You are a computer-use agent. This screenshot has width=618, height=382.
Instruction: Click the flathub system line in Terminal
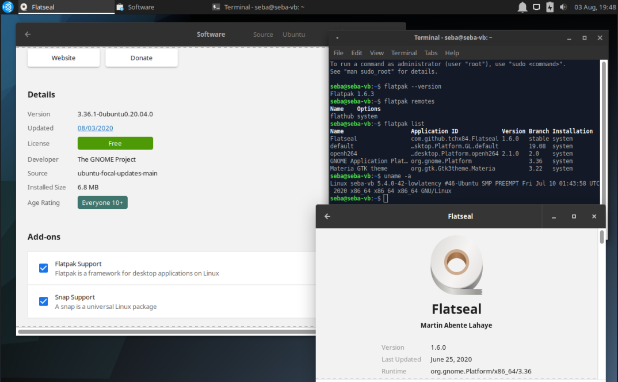click(x=353, y=116)
